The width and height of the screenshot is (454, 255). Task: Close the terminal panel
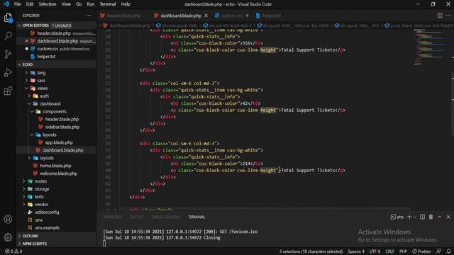click(448, 217)
